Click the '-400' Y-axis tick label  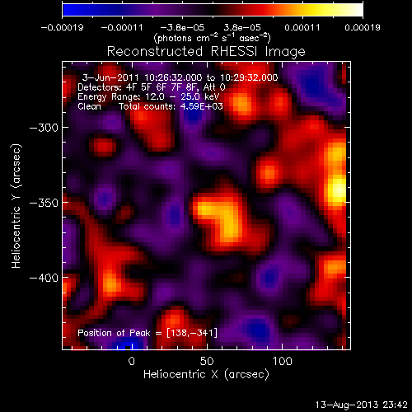[x=44, y=278]
